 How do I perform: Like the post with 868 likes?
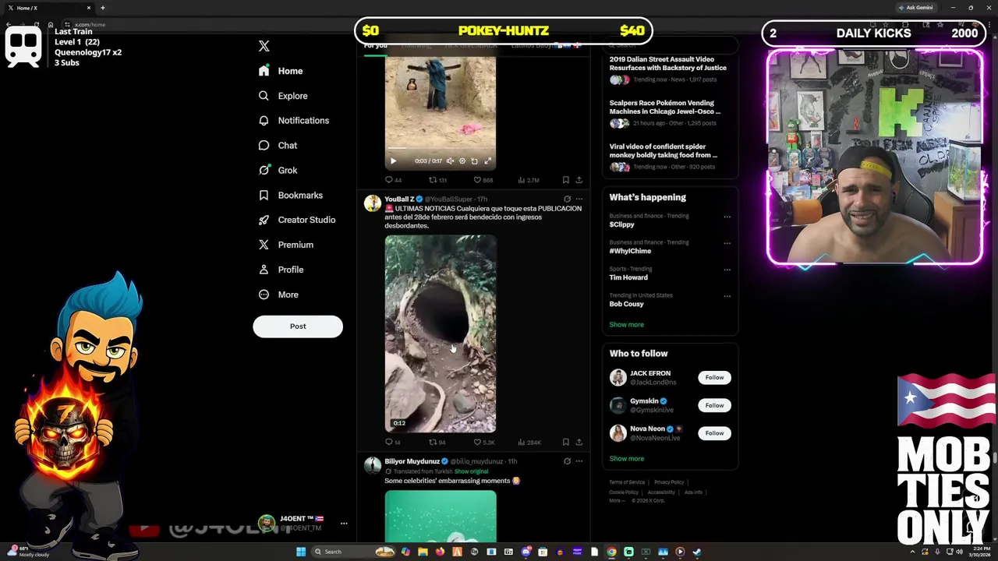(483, 180)
